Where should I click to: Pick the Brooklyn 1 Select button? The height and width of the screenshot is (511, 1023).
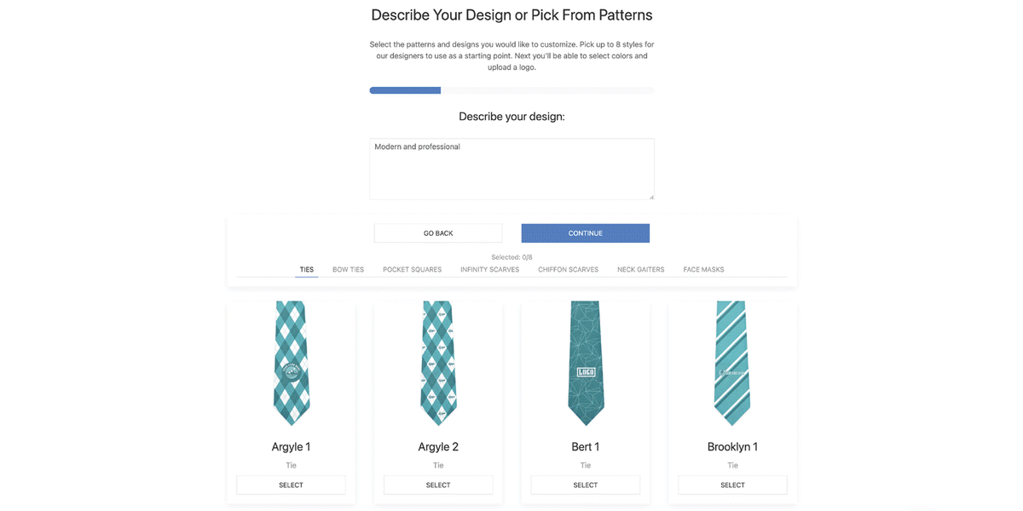[x=732, y=485]
